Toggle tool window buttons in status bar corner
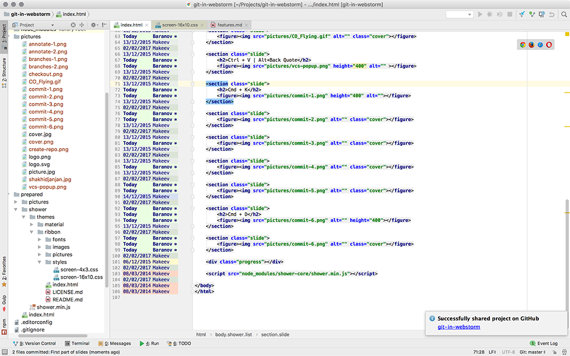The width and height of the screenshot is (570, 356). (x=4, y=352)
